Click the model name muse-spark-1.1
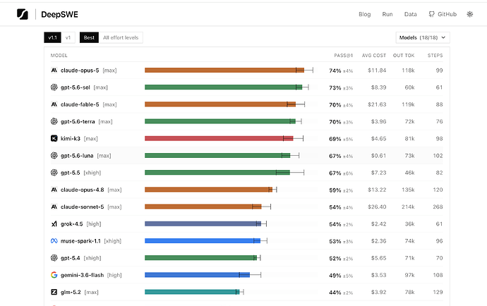The height and width of the screenshot is (306, 487). tap(80, 241)
